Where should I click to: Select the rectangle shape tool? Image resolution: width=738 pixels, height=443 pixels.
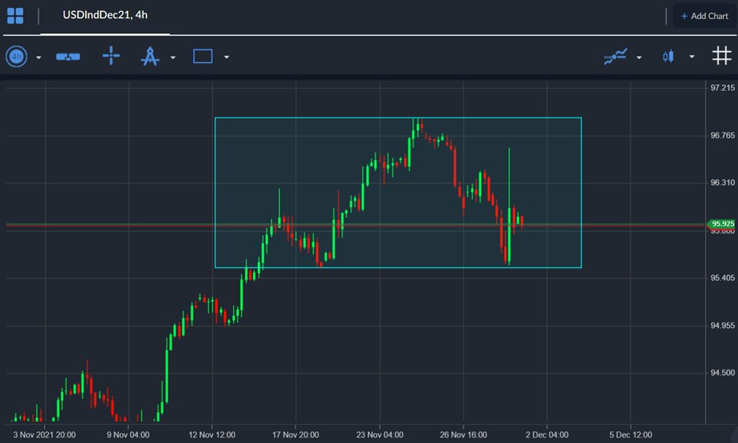(x=203, y=56)
